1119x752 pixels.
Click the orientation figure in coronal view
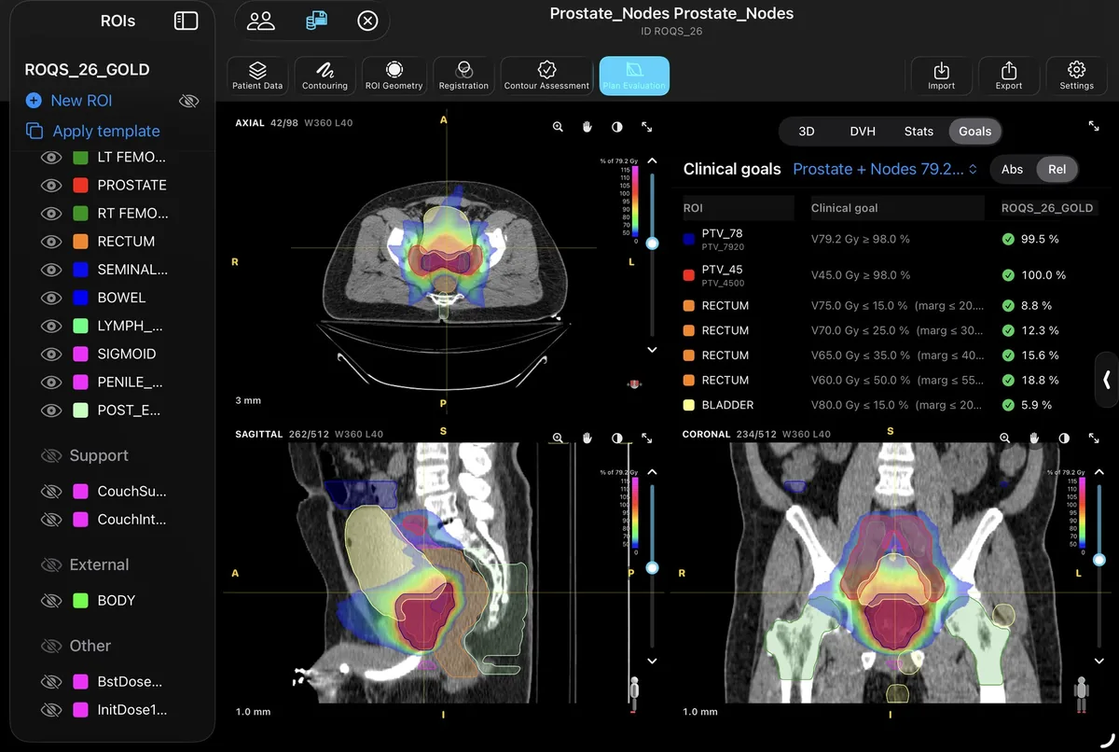tap(1082, 693)
